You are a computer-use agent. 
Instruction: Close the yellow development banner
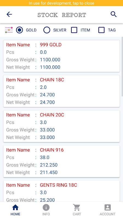click(x=61, y=3)
